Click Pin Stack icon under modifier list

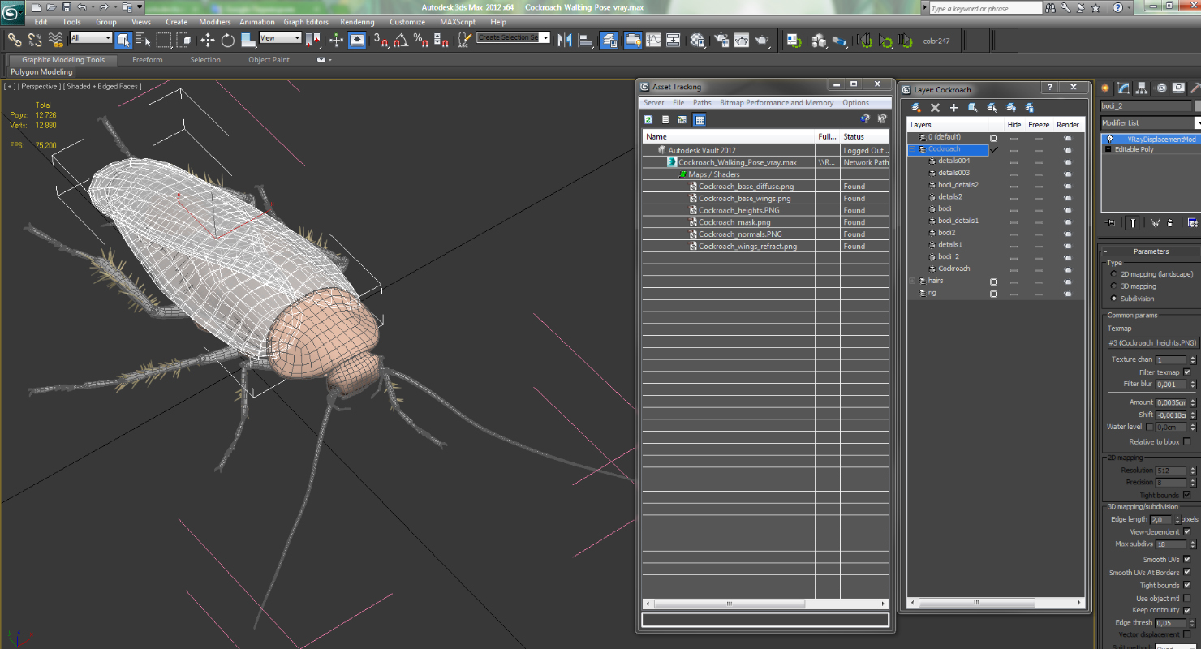click(1111, 222)
